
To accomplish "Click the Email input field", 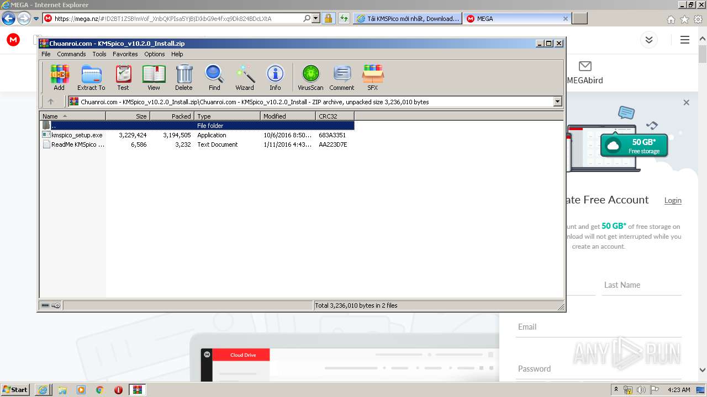I will tap(599, 327).
